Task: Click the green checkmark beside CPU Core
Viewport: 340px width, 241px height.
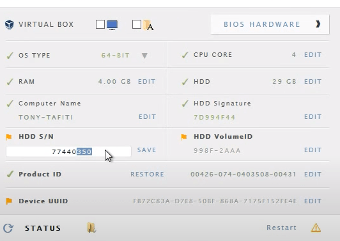Action: (x=185, y=55)
